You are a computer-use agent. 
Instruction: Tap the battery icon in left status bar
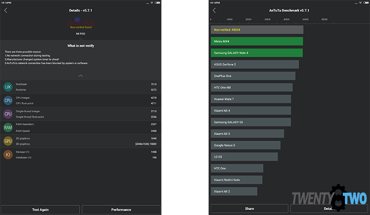[x=157, y=3]
